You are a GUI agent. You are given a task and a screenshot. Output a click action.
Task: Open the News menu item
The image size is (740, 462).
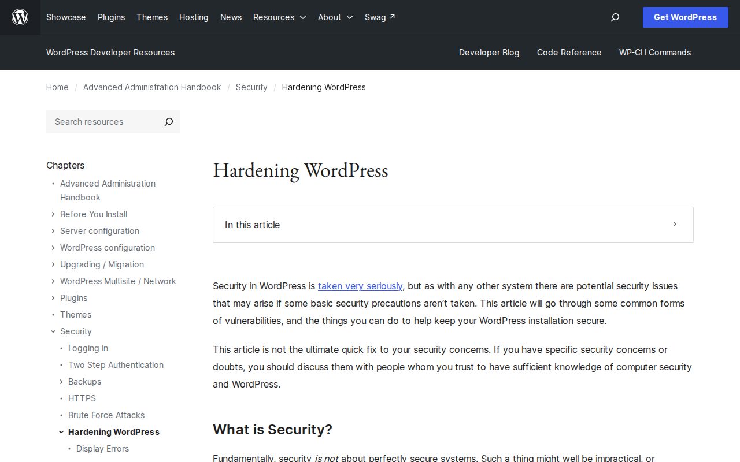[231, 17]
